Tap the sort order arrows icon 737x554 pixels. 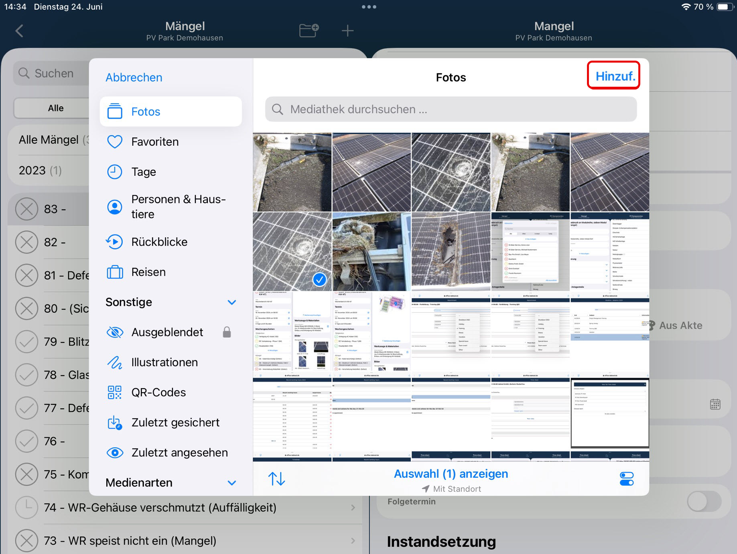276,479
